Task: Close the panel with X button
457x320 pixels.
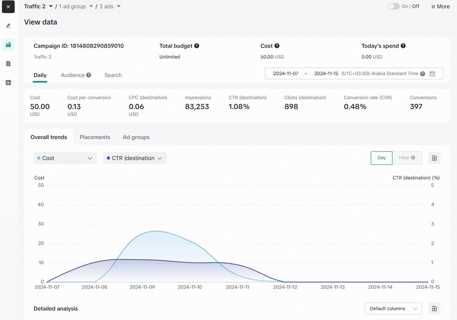Action: click(x=8, y=7)
